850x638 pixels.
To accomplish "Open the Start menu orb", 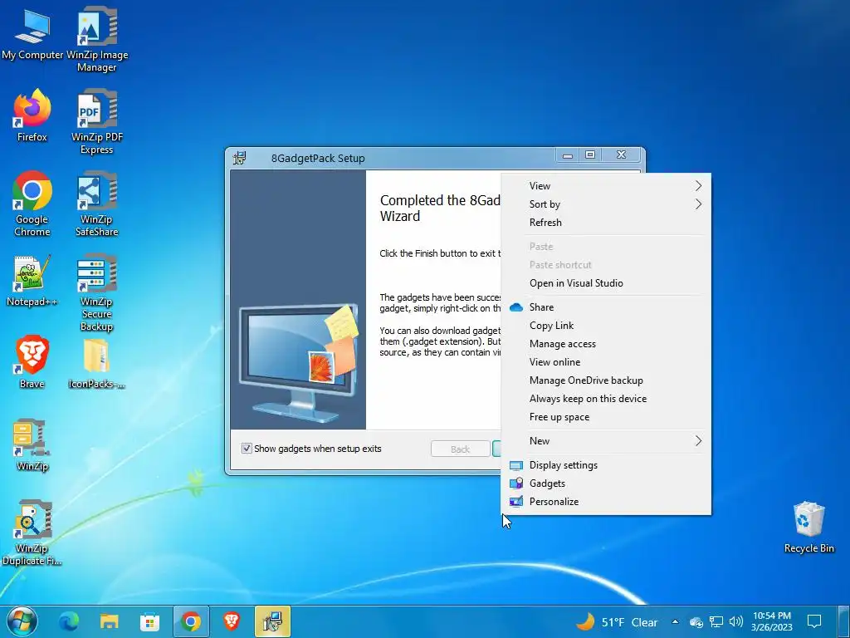I will click(22, 621).
